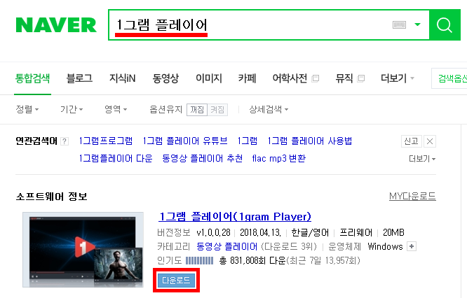Switch to the 동영상 tab
Screen dimensions: 467x298
click(x=165, y=78)
